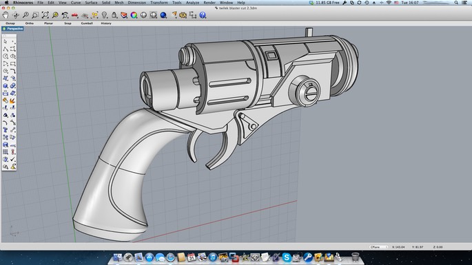Open the Analyze menu

pos(192,2)
